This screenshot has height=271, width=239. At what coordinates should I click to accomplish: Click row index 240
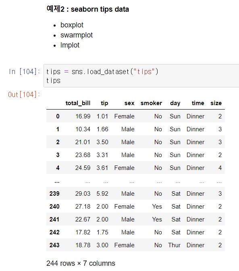pos(54,207)
